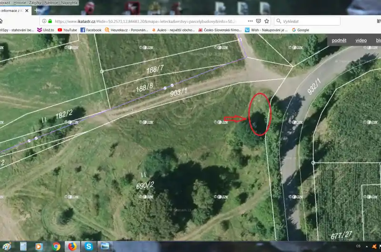381x252 pixels.
Task: Show site information icon in address bar
Action: pos(44,21)
